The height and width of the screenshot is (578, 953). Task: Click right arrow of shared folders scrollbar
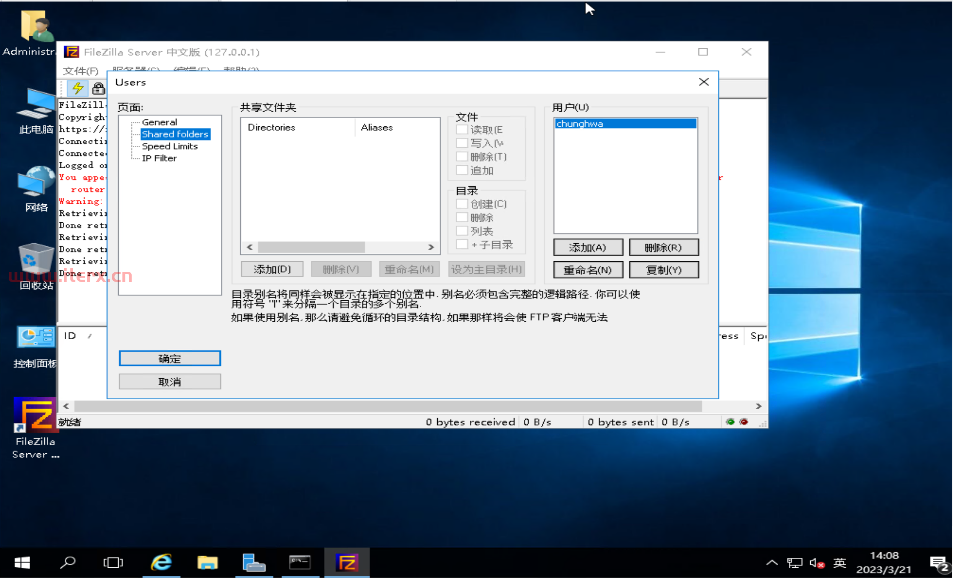[x=431, y=247]
